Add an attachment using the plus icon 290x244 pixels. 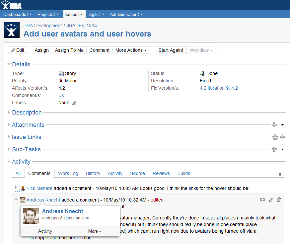point(274,125)
